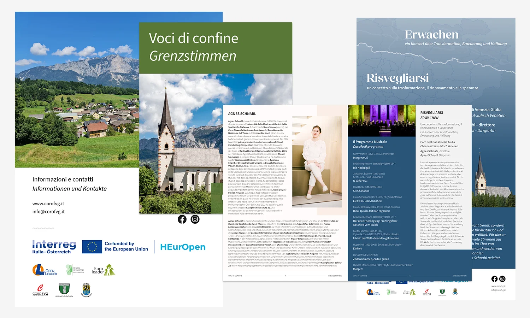Click the large Euro leader logo
530x318 pixels.
tap(103, 270)
